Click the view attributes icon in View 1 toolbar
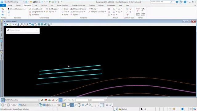Viewport: 197px width, 111px height. 5,24
